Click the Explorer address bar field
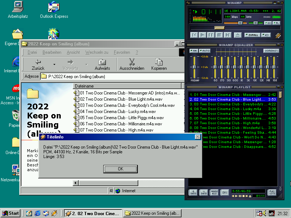 [x=112, y=77]
